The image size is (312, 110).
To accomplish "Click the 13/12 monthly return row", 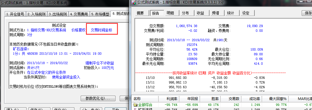I will (x=206, y=87).
